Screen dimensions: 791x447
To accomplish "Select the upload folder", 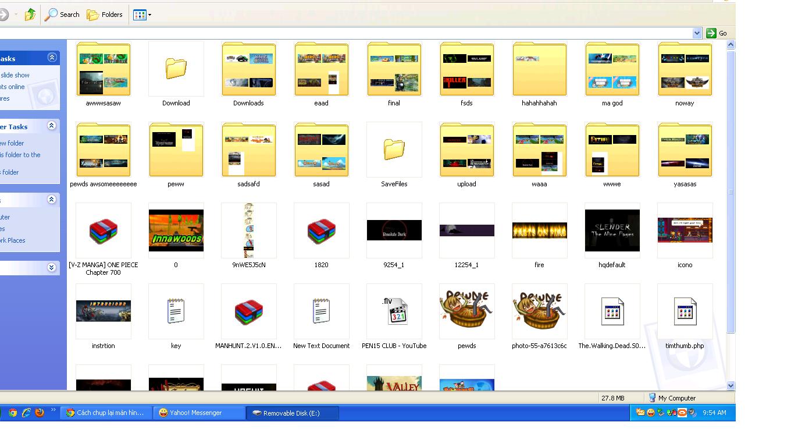I will [467, 155].
